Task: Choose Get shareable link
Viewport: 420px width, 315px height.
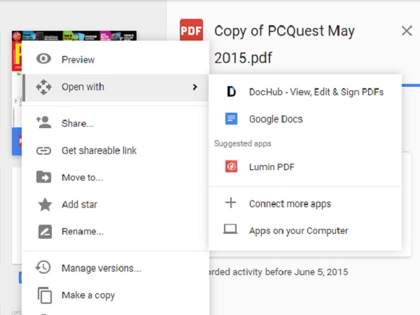Action: [115, 150]
